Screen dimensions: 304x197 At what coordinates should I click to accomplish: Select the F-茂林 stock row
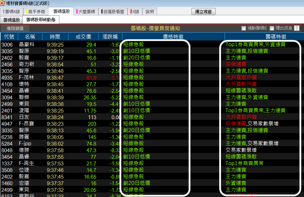(27, 78)
